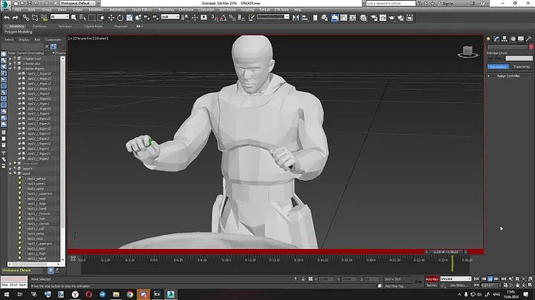Screen dimensions: 535x300
Task: Expand first node in scene explorer tree
Action: click(10, 59)
